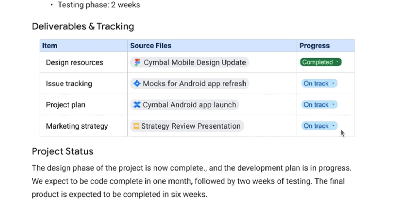The image size is (406, 209).
Task: Click the Source Files column header
Action: click(x=212, y=46)
